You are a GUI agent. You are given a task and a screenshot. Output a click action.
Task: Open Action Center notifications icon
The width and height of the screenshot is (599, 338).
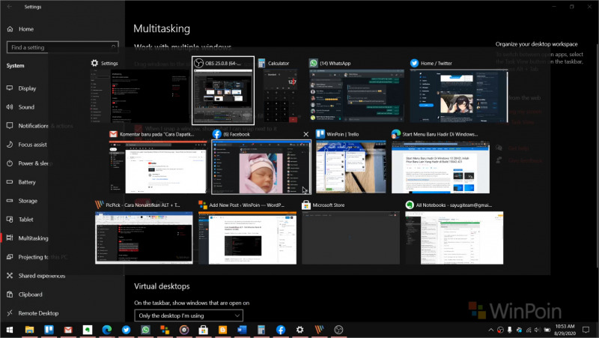(x=586, y=330)
